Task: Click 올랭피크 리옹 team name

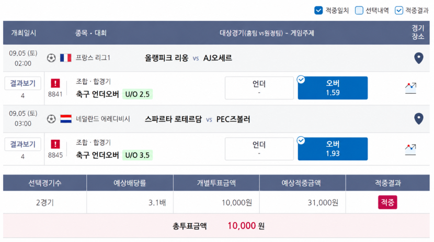Action: (166, 58)
